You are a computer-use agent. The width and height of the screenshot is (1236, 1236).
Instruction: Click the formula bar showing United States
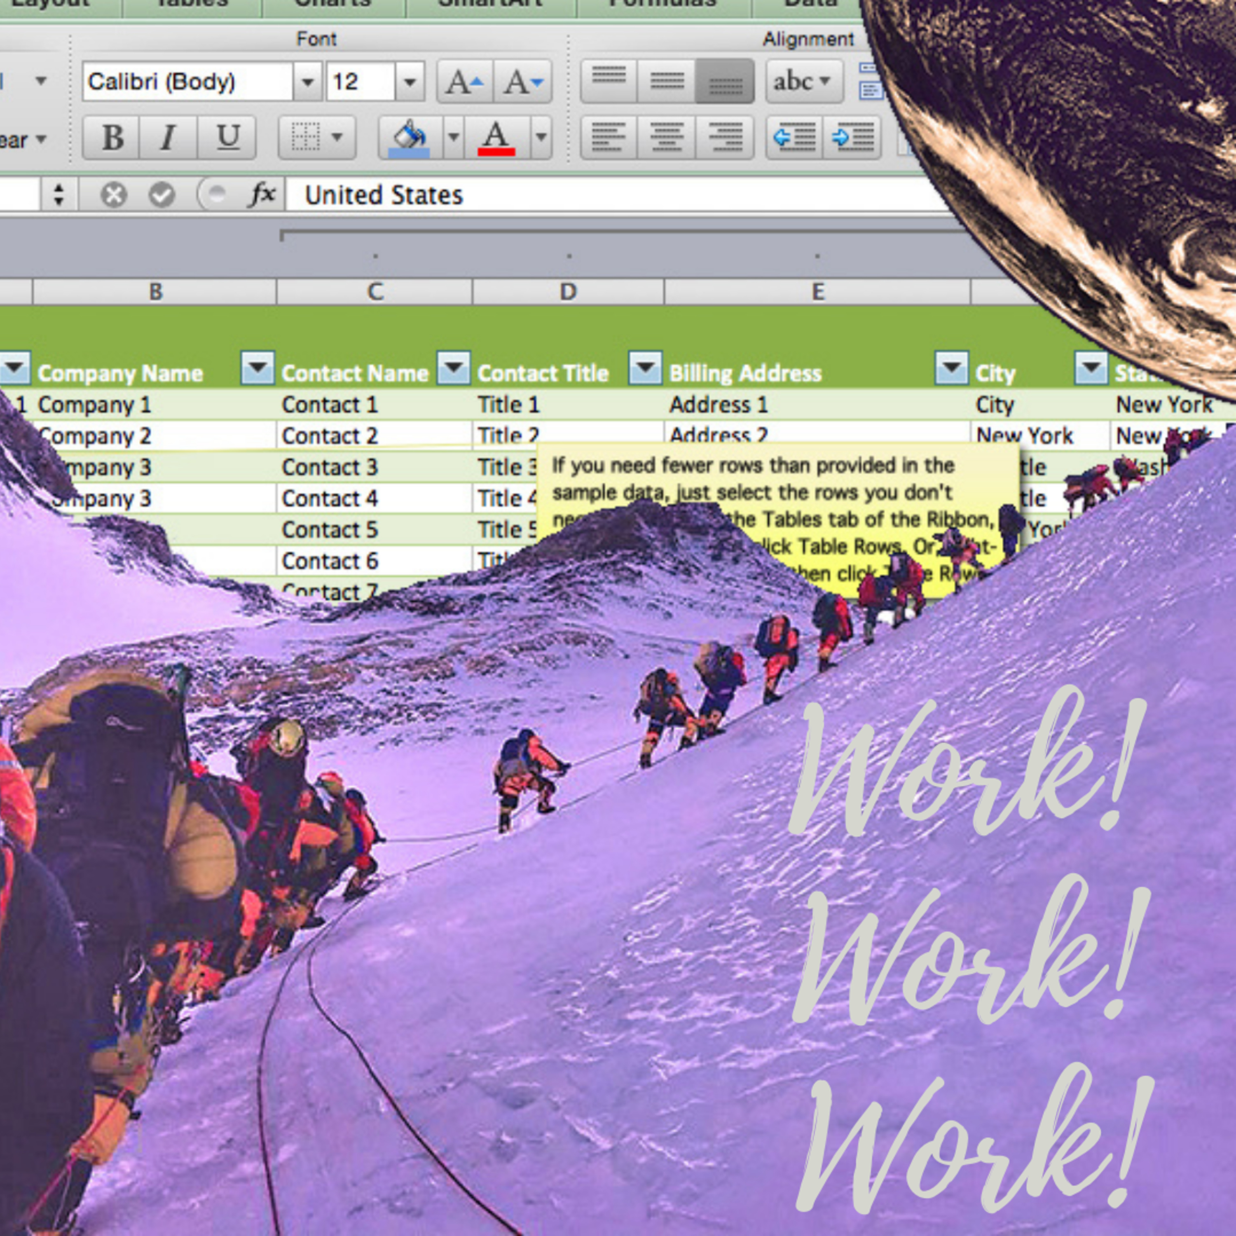(x=576, y=195)
